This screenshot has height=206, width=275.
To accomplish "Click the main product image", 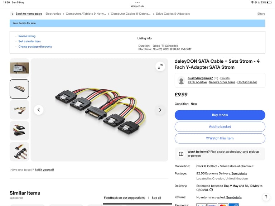I will tap(100, 110).
